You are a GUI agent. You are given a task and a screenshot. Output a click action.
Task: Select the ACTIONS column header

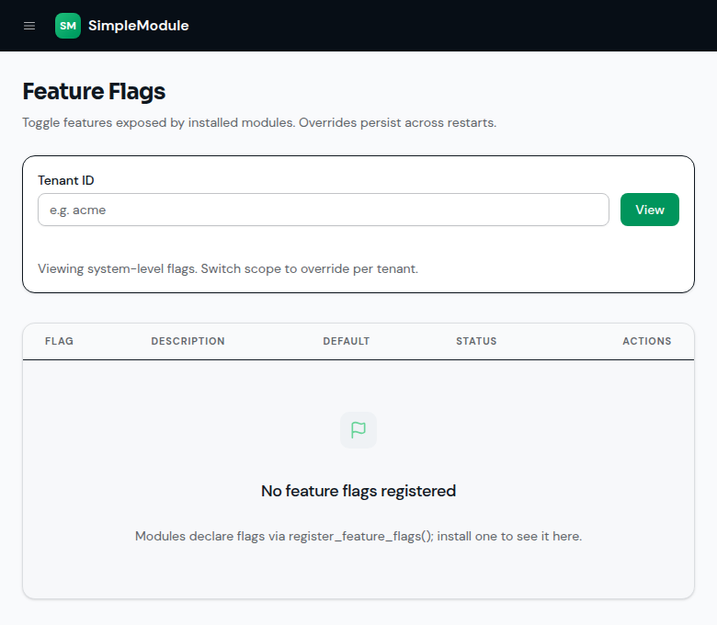click(646, 341)
